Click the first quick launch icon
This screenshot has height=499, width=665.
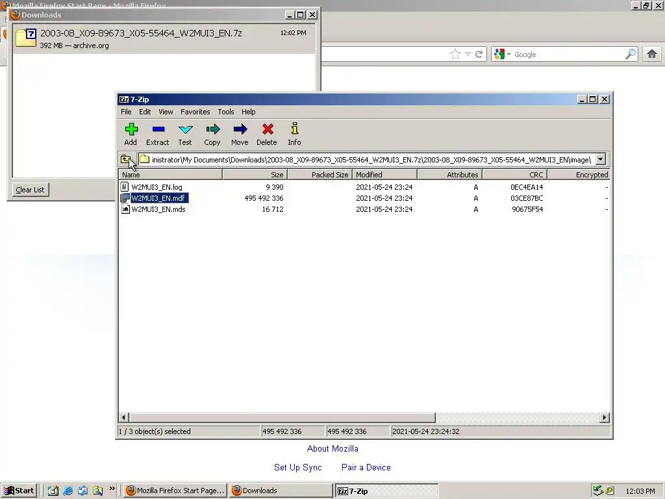[53, 491]
